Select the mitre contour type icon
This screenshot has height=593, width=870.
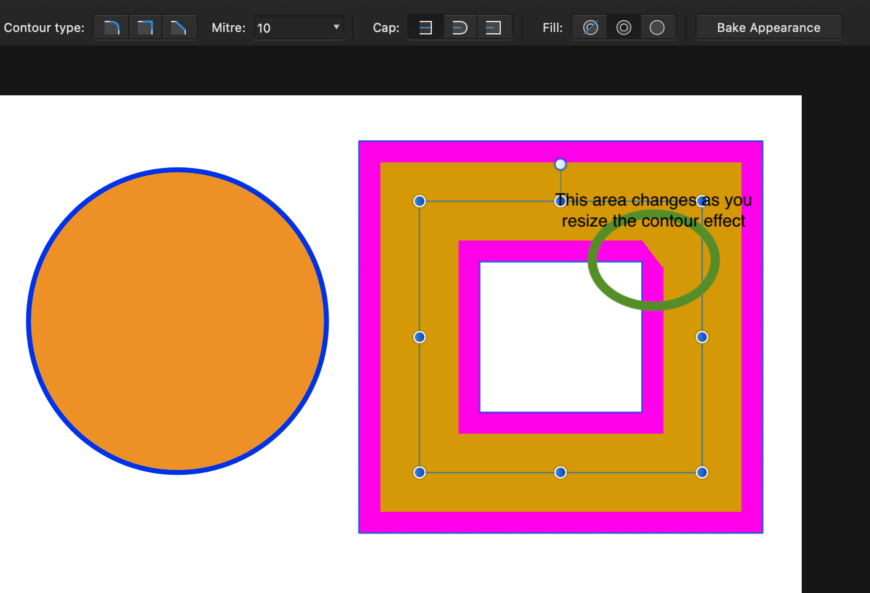click(x=145, y=28)
